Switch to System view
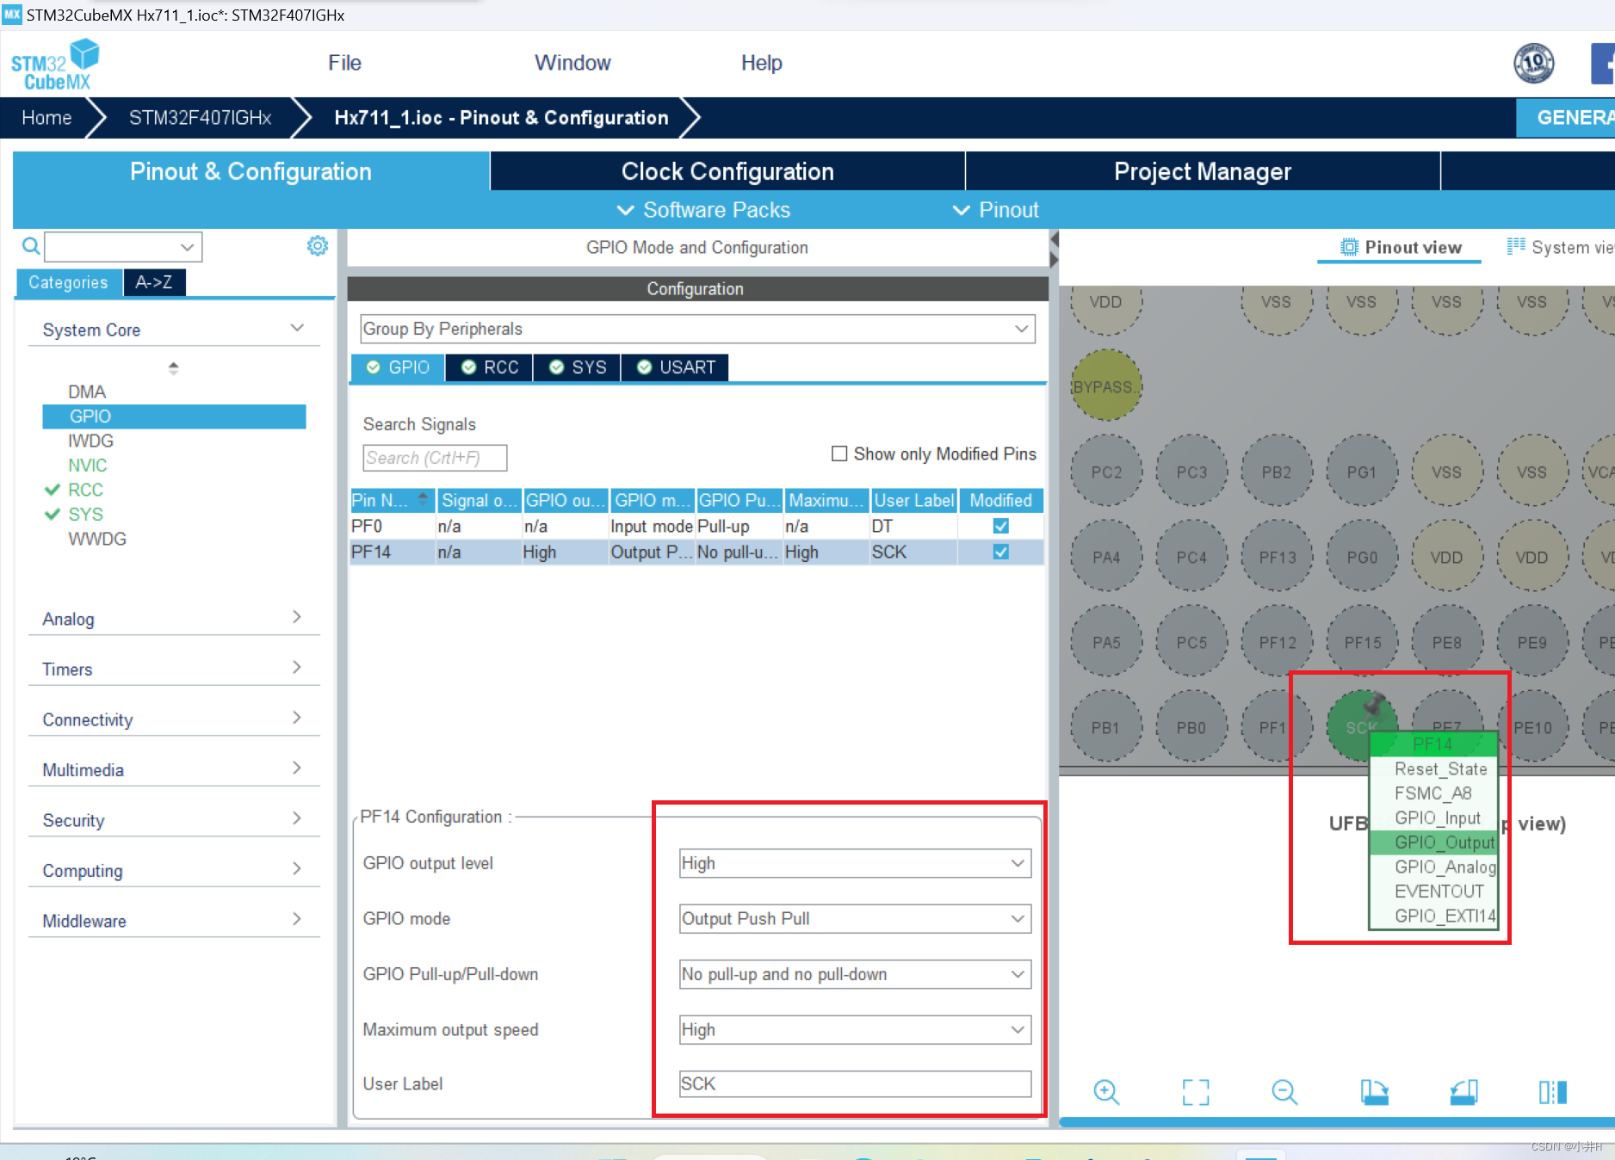 coord(1560,247)
